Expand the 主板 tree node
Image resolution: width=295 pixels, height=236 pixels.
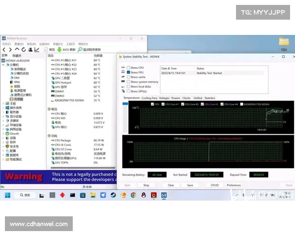4,104
